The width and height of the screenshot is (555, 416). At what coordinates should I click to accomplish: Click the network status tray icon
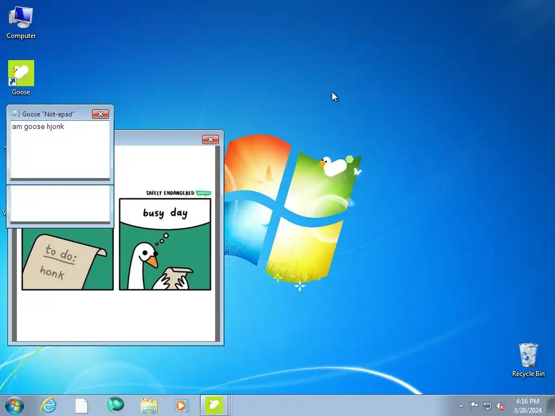coord(487,406)
